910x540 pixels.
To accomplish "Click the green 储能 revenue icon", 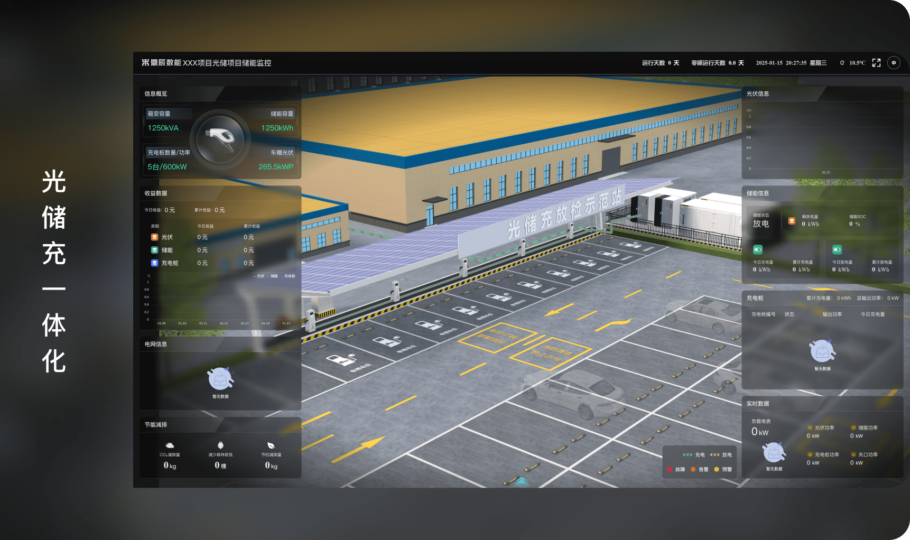I will click(x=154, y=250).
